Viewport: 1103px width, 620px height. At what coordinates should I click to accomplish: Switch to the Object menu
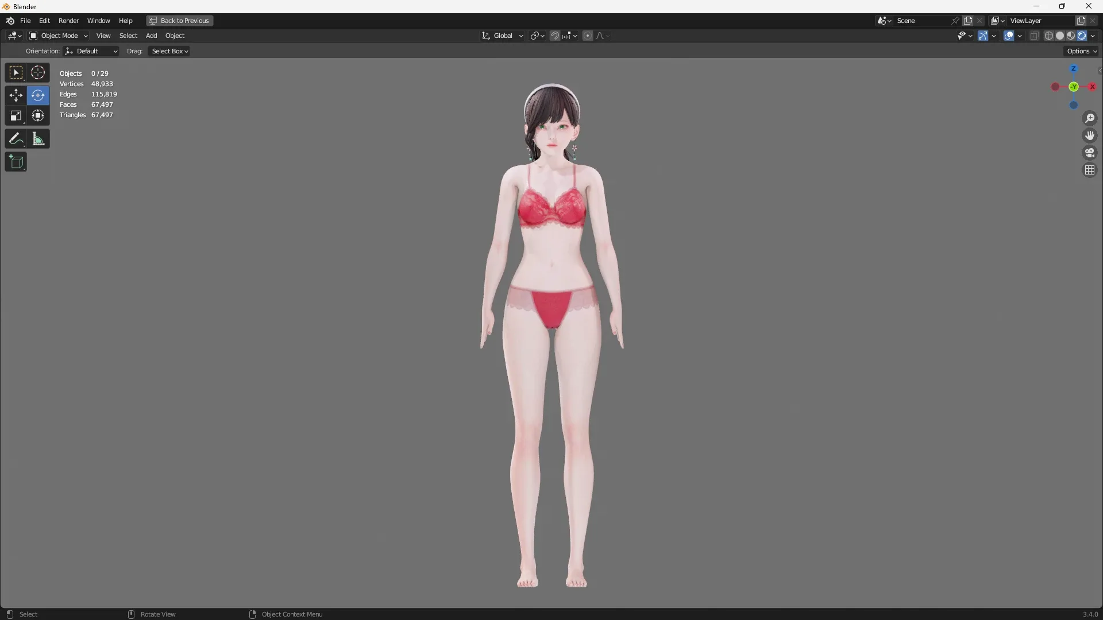[x=175, y=36]
